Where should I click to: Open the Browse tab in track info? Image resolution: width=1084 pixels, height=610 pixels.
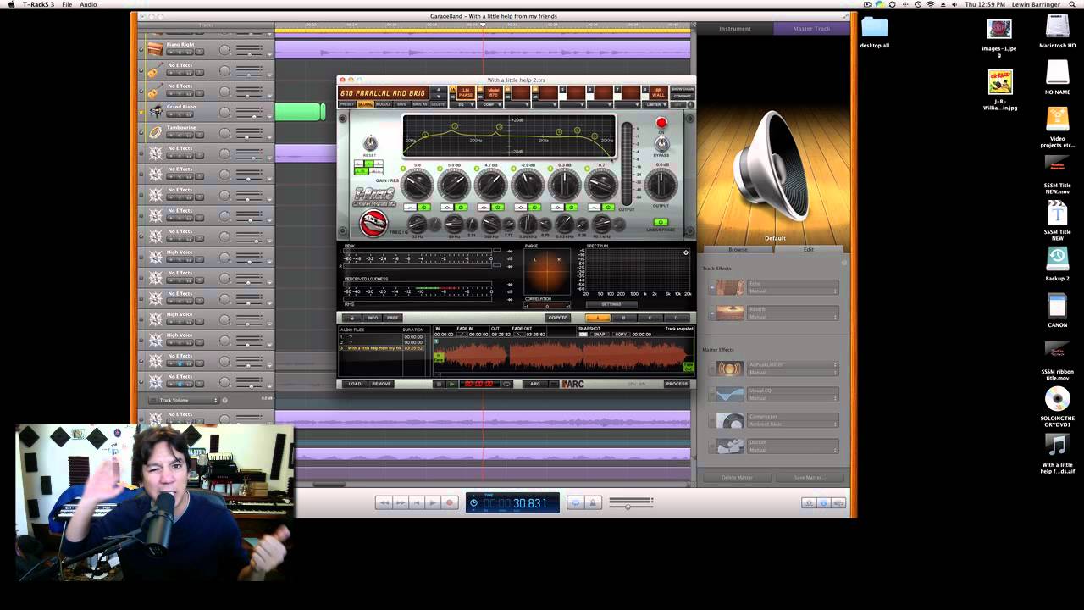coord(738,250)
